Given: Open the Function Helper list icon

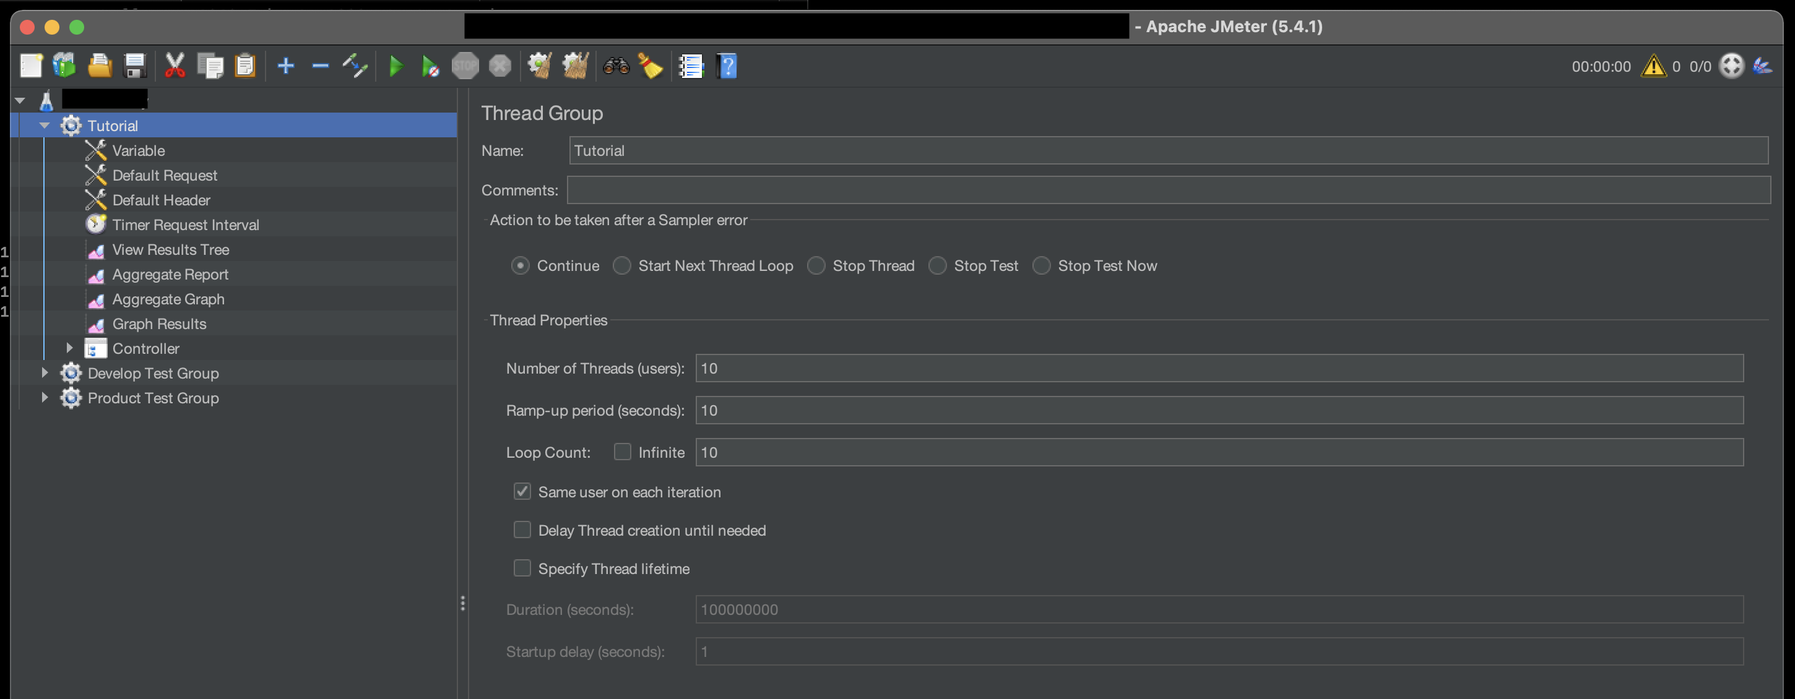Looking at the screenshot, I should (x=691, y=67).
